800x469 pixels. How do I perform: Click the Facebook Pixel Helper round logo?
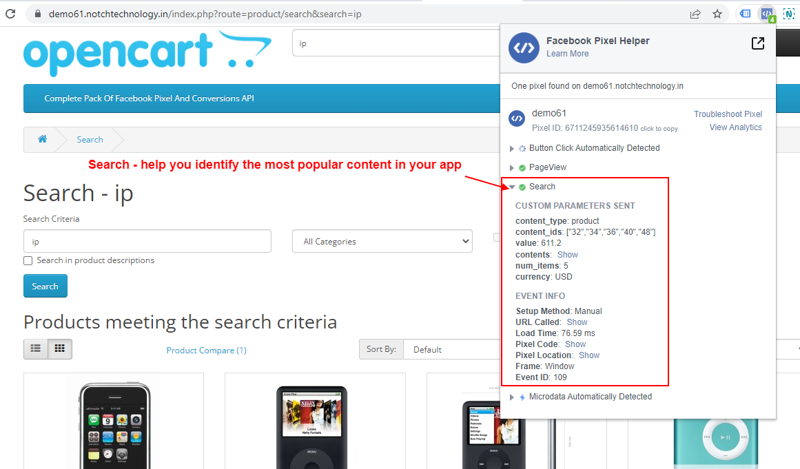(x=524, y=48)
